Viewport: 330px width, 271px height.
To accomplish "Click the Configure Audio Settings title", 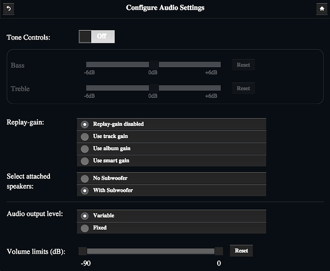I will click(165, 8).
